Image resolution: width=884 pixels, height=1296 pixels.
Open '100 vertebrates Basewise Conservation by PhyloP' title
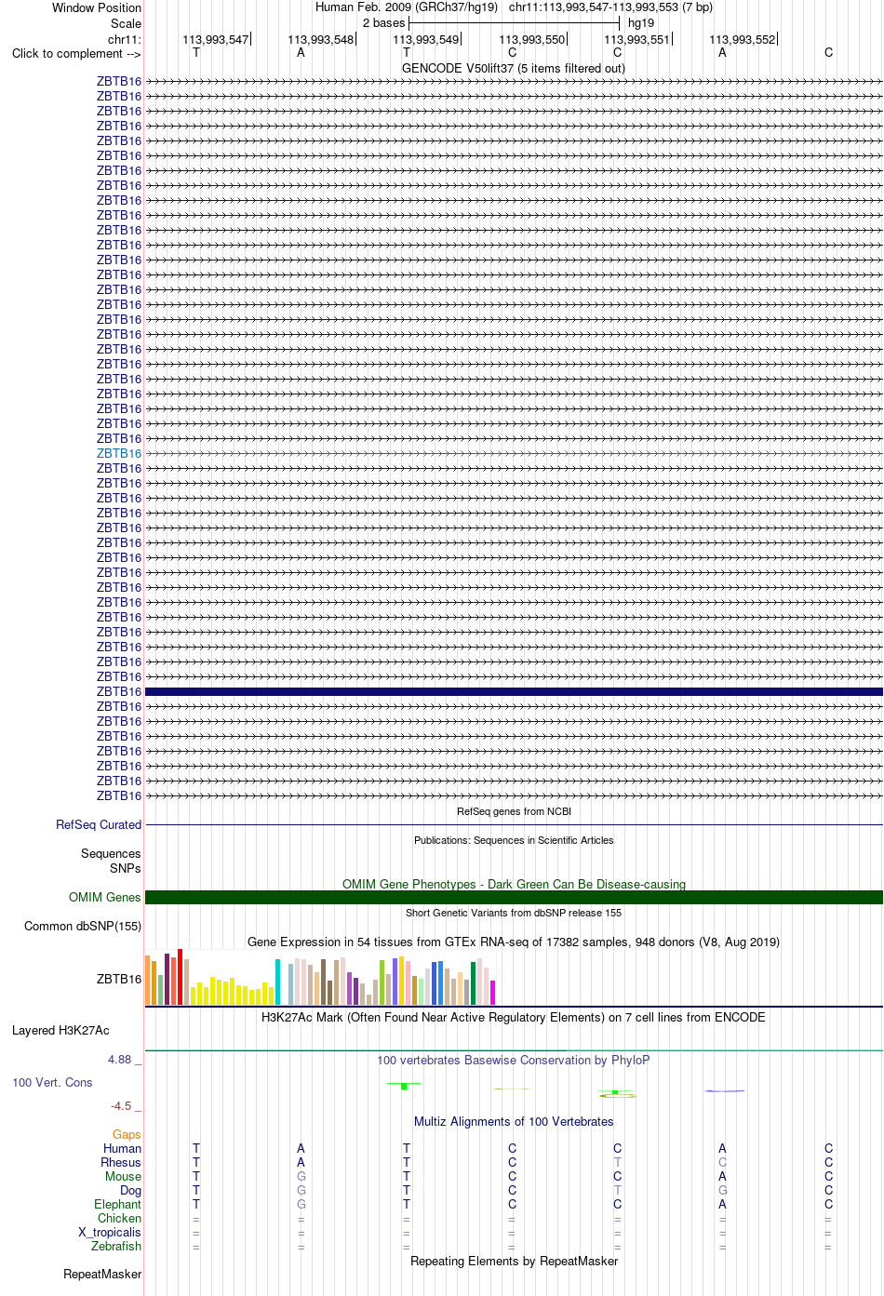coord(514,1060)
